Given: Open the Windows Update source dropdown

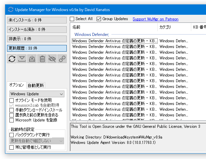Looking at the screenshot, I should 37,94.
